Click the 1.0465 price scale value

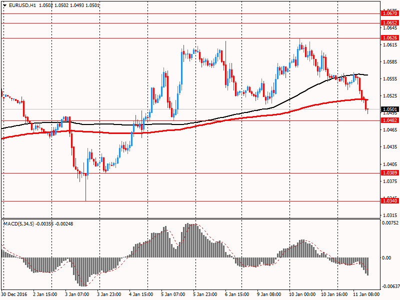(x=390, y=129)
